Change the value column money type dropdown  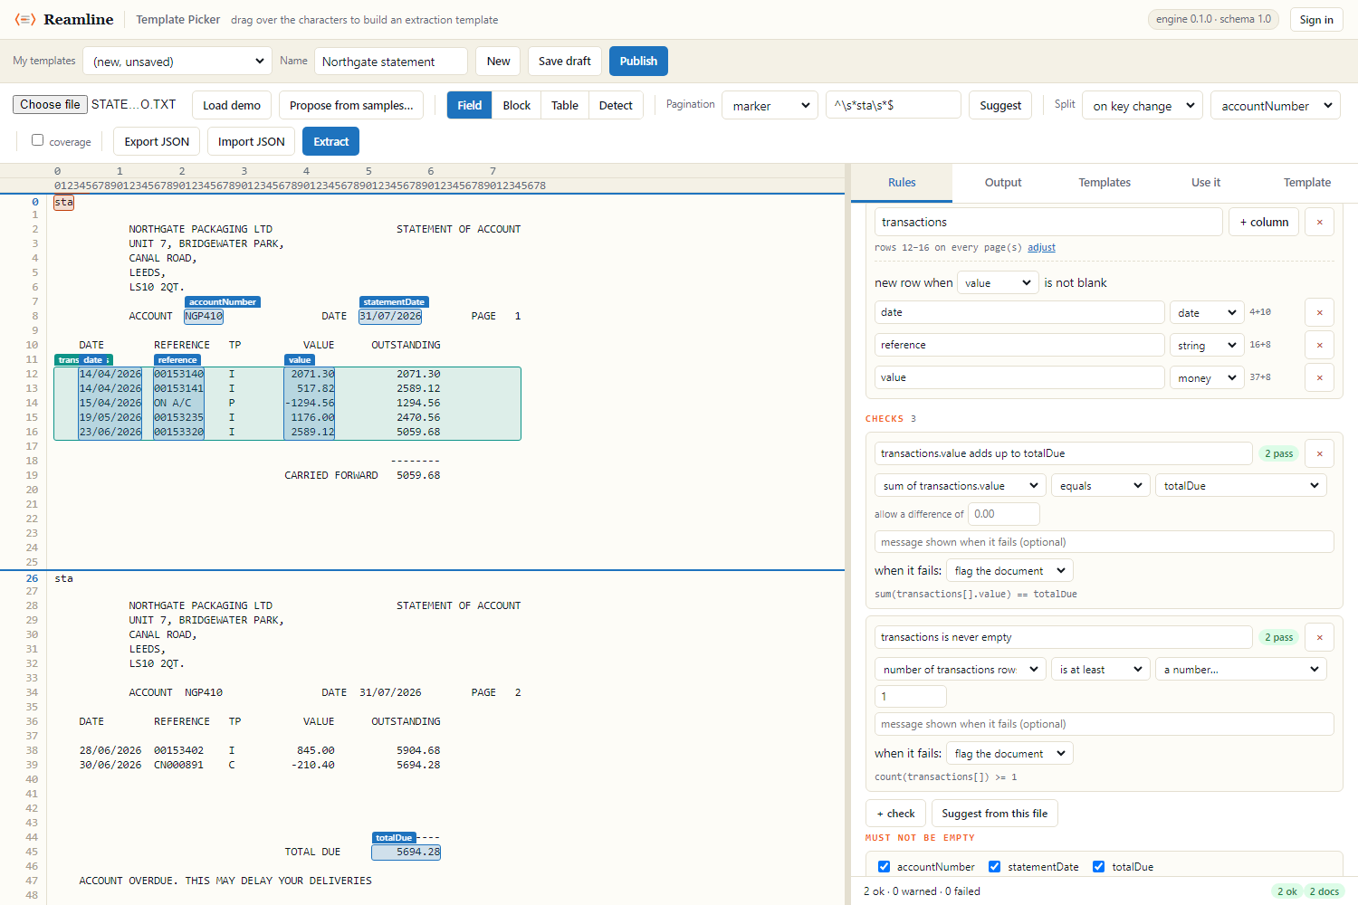[x=1207, y=377]
